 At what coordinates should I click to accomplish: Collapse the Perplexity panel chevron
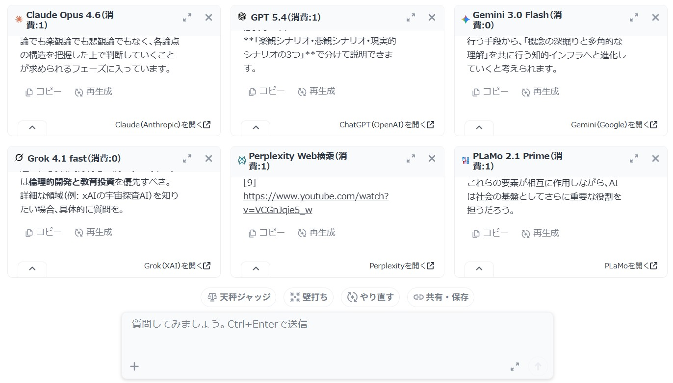[256, 269]
